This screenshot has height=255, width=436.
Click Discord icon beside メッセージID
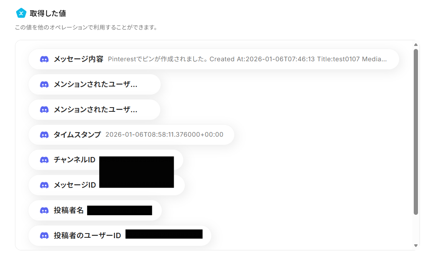pyautogui.click(x=44, y=185)
